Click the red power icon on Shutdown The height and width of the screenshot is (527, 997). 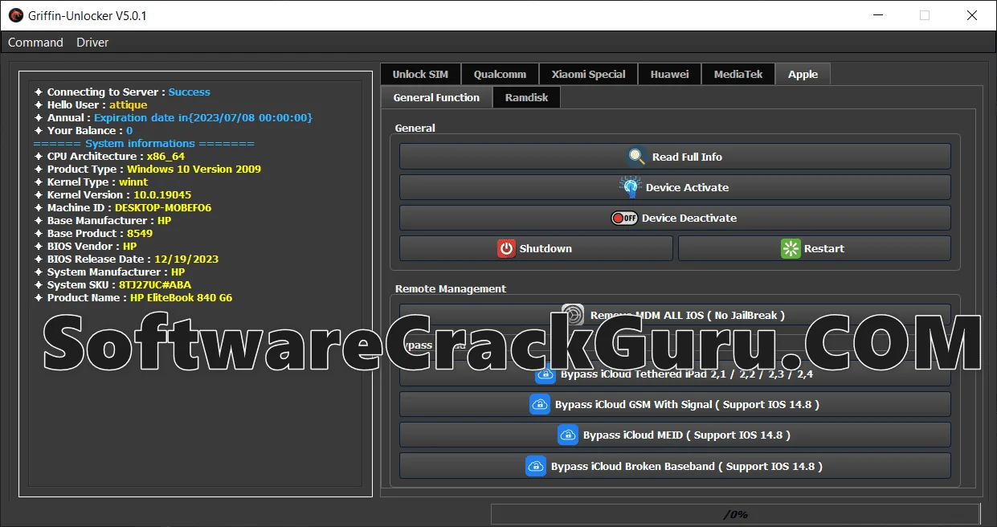tap(506, 248)
